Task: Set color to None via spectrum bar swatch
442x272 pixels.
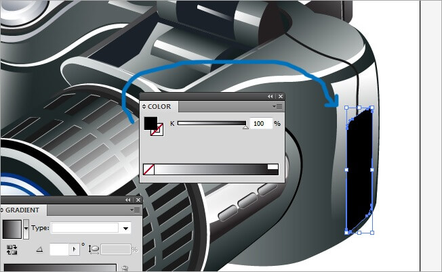Action: pyautogui.click(x=148, y=170)
